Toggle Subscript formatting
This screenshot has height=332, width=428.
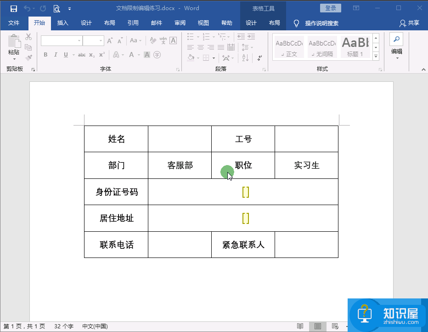click(92, 55)
